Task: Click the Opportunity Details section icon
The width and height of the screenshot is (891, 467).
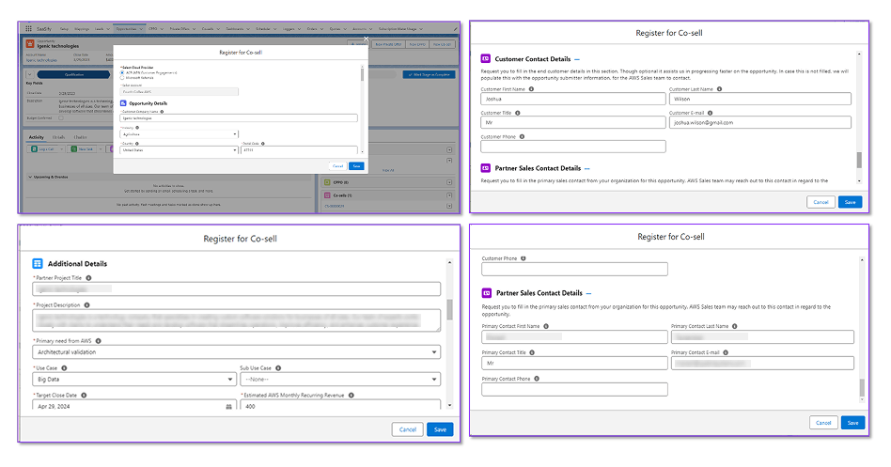Action: [x=123, y=103]
